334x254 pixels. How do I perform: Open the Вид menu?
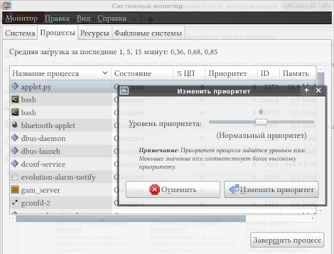click(x=83, y=18)
